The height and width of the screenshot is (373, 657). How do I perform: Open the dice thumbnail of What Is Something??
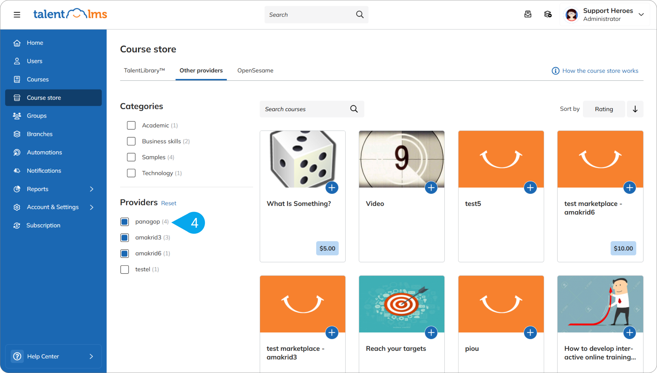[303, 159]
